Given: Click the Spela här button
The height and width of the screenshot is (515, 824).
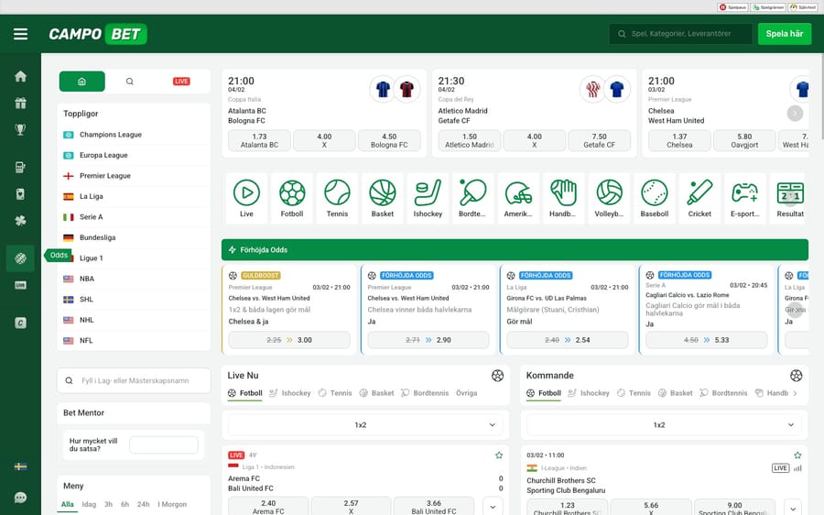Looking at the screenshot, I should (785, 34).
